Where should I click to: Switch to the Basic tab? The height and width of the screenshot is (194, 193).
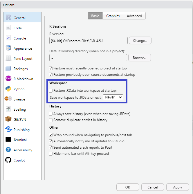click(x=95, y=16)
